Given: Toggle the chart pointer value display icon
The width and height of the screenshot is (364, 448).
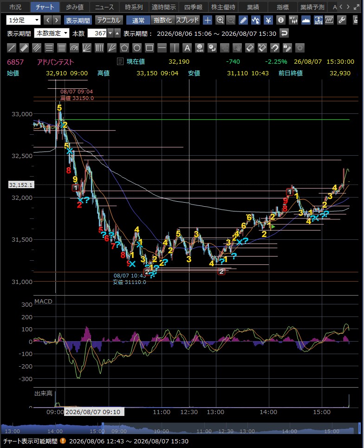Looking at the screenshot, I should coord(256,20).
